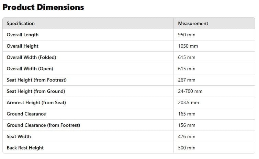Select the Seat Width row label
The width and height of the screenshot is (259, 159).
click(19, 137)
